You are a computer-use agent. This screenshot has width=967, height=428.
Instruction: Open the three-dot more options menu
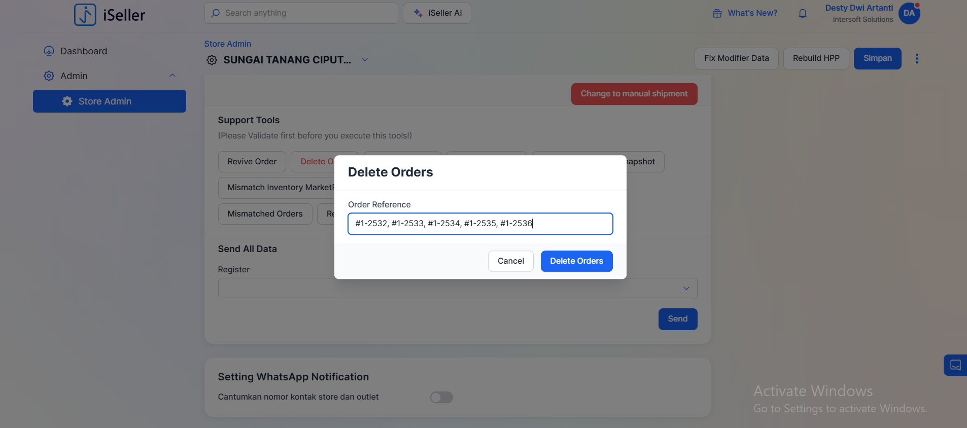pos(916,58)
